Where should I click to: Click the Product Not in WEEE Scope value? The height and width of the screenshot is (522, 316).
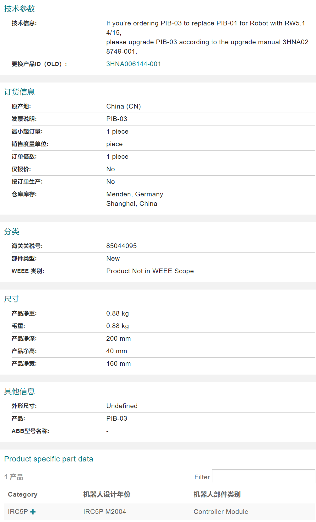click(x=150, y=271)
